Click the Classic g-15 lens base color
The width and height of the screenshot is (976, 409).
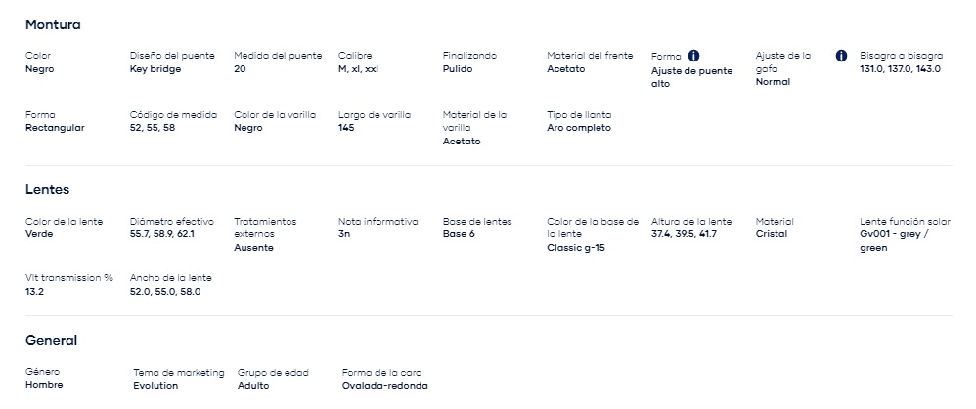(576, 247)
